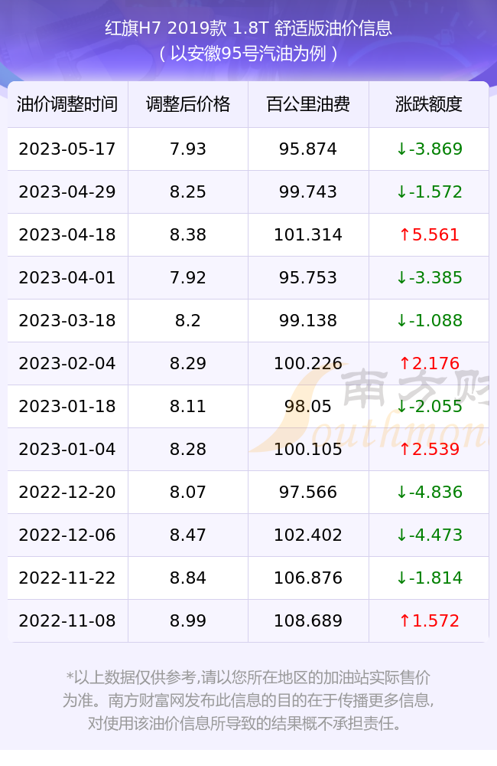The height and width of the screenshot is (766, 497).
Task: Click the red up arrow value 1.572
Action: pyautogui.click(x=429, y=621)
